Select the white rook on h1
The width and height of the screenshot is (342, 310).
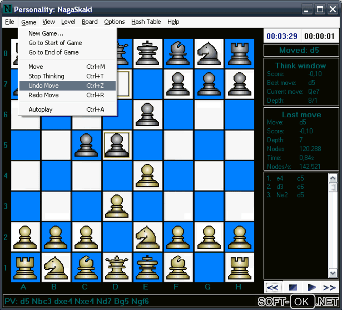239,267
